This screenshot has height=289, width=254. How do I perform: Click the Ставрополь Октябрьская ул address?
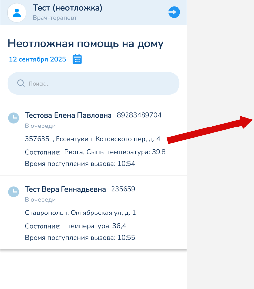[x=80, y=213]
